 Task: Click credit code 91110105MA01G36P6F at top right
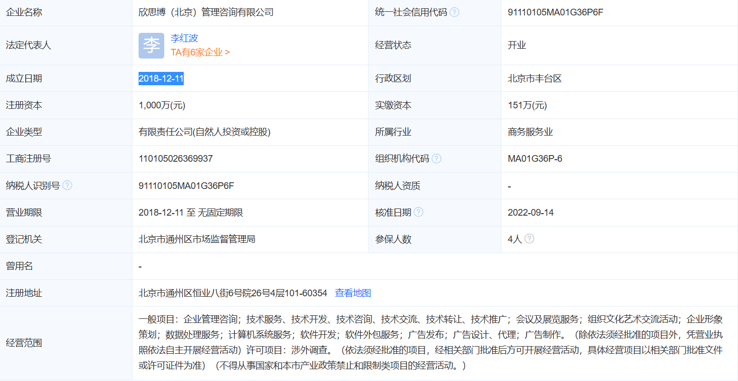pos(555,12)
